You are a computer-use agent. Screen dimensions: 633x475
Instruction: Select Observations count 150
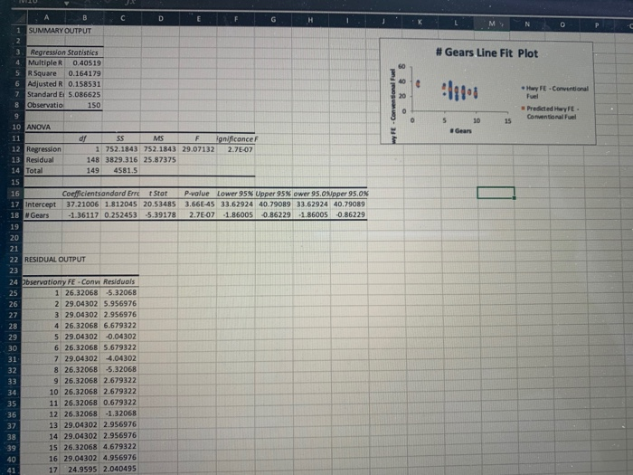point(94,105)
